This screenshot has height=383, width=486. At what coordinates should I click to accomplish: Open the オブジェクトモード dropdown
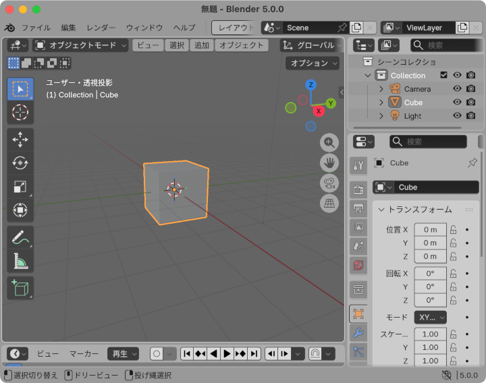(x=80, y=45)
